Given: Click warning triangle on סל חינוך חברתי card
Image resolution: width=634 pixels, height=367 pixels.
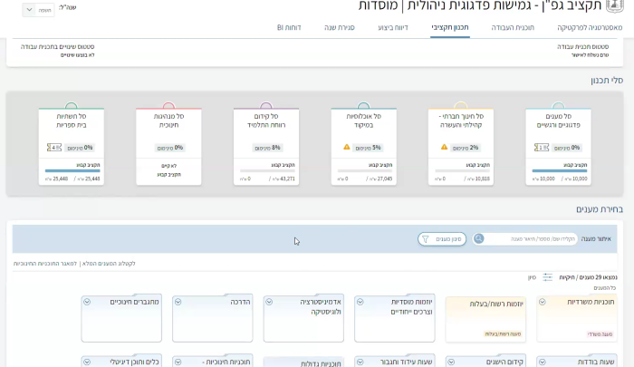Looking at the screenshot, I should 444,147.
